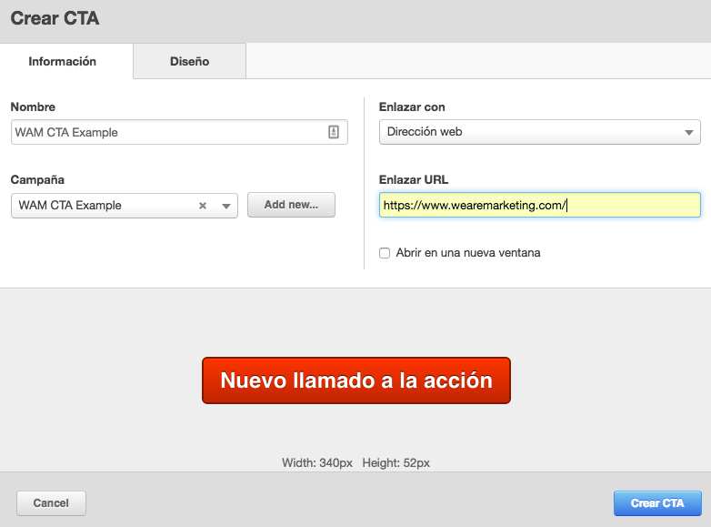Click the Campaña field label
The image size is (711, 527).
coord(37,180)
